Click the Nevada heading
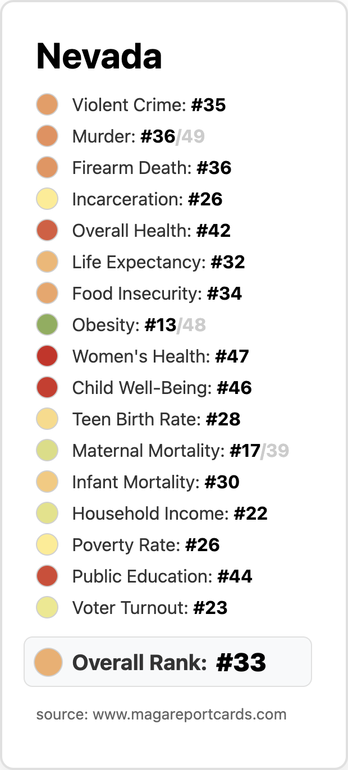The image size is (348, 770). coord(99,56)
